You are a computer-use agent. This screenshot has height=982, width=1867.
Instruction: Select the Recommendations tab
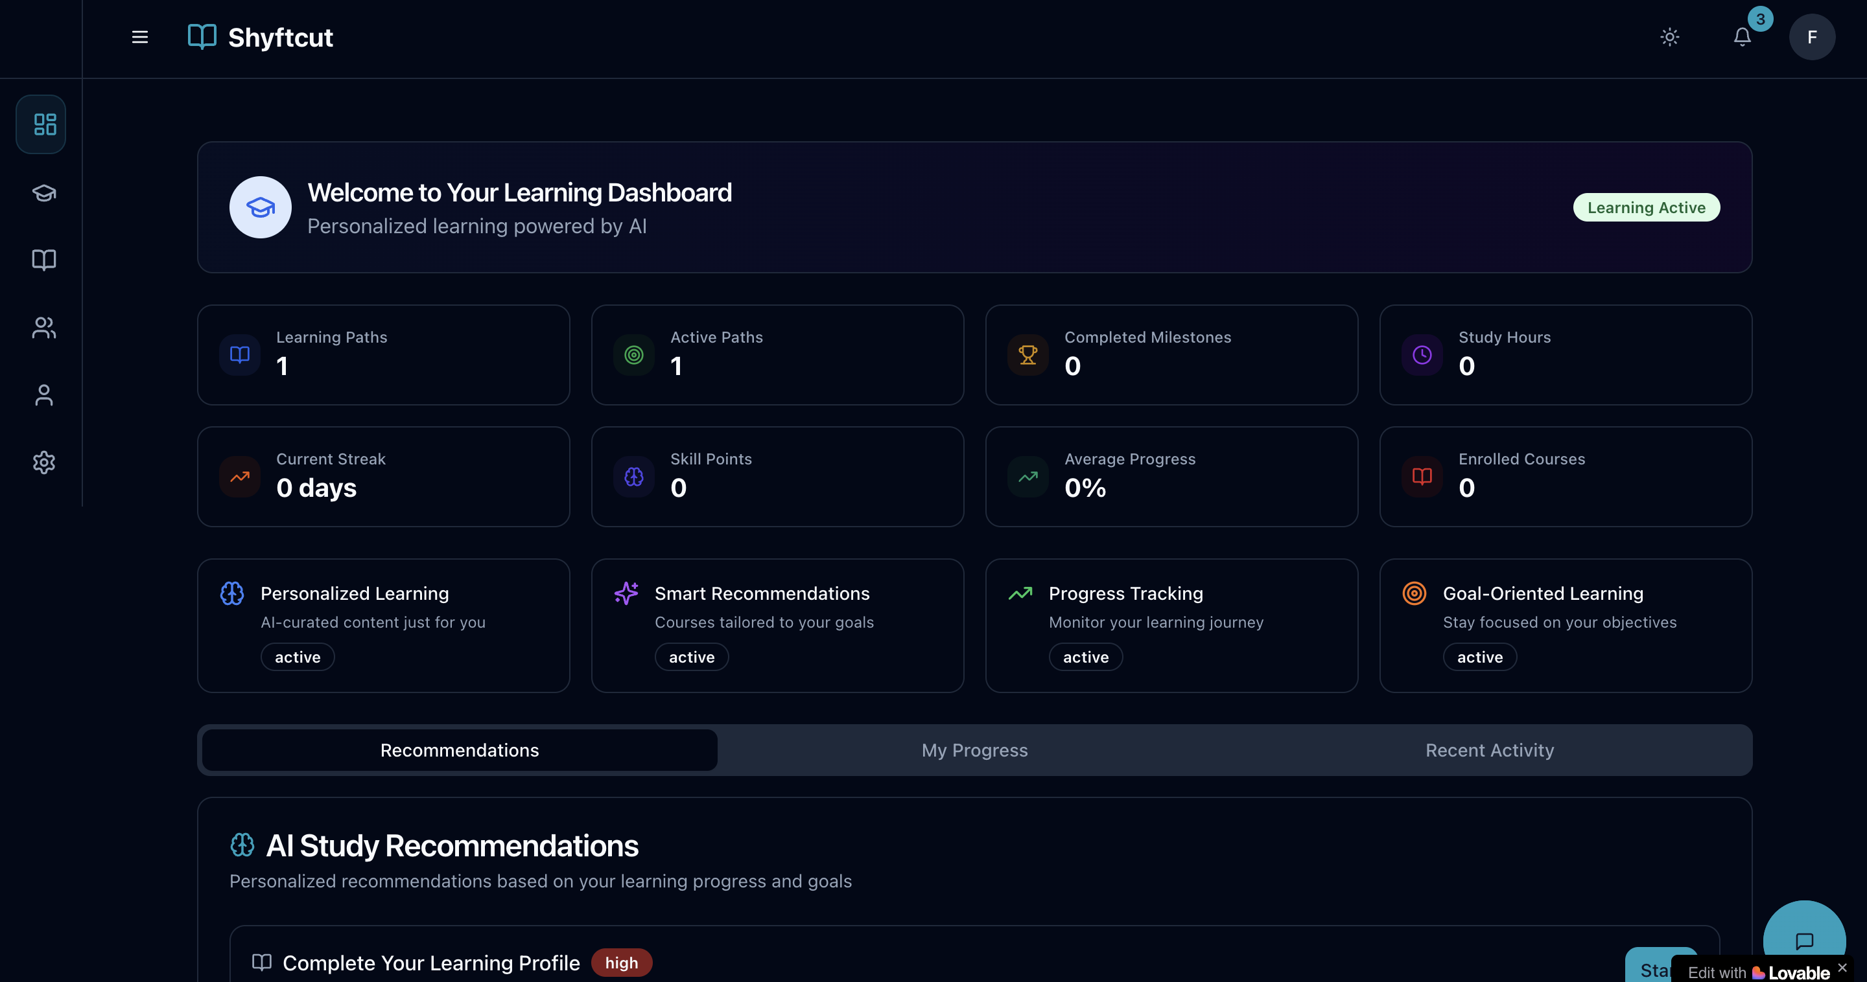coord(460,750)
